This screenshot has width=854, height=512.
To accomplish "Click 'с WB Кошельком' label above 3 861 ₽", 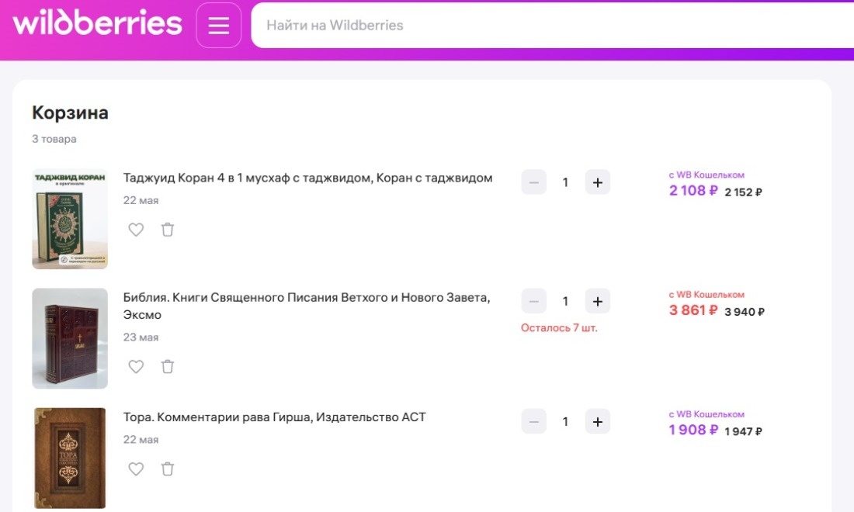I will click(706, 294).
